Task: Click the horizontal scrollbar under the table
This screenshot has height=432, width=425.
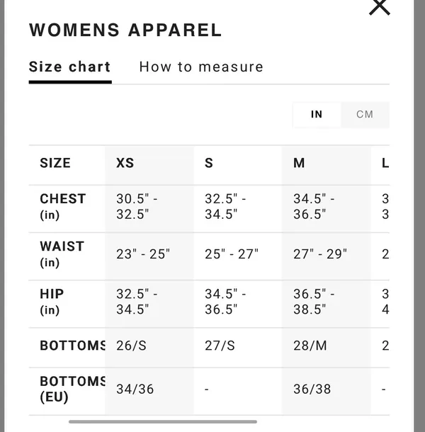Action: click(163, 421)
